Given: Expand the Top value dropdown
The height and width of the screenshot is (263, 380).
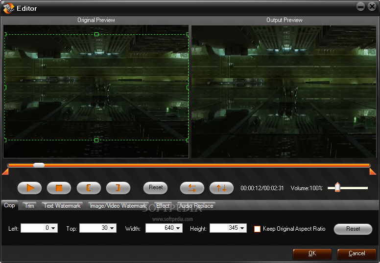Looking at the screenshot, I should click(112, 228).
